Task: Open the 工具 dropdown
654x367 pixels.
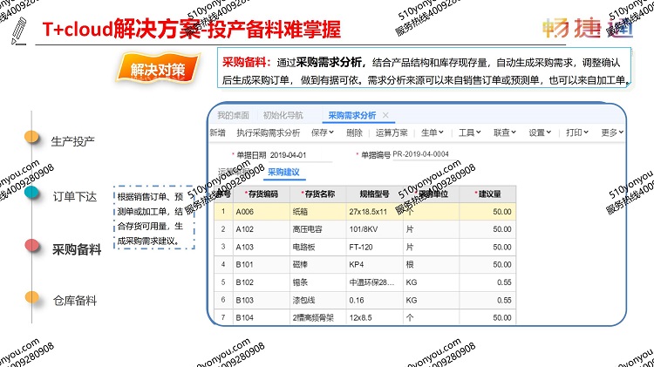Action: pyautogui.click(x=469, y=133)
